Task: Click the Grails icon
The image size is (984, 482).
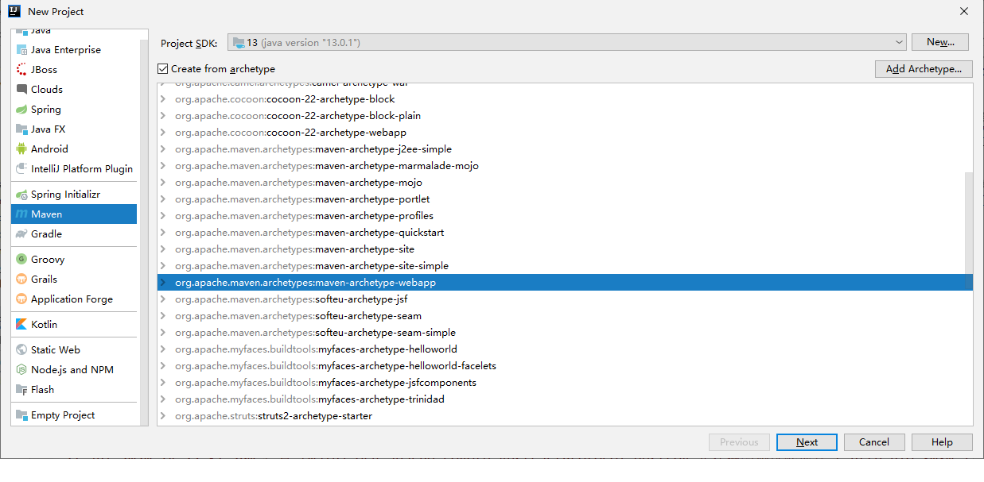Action: 21,280
